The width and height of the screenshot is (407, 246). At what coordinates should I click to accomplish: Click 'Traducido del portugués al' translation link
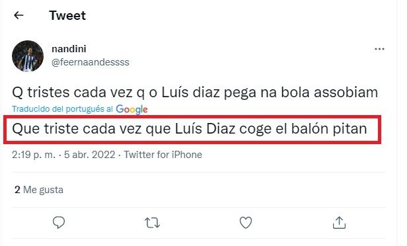tap(62, 109)
